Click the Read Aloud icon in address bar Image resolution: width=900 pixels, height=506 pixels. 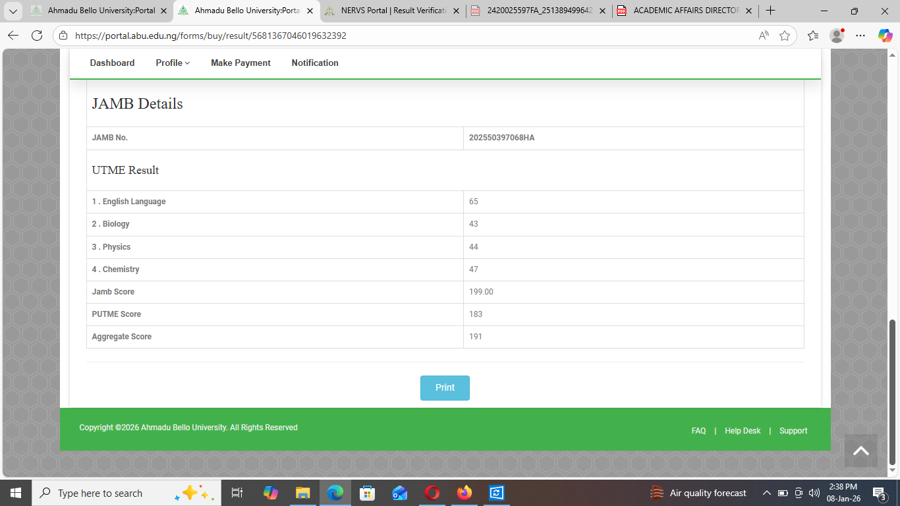[x=764, y=36]
